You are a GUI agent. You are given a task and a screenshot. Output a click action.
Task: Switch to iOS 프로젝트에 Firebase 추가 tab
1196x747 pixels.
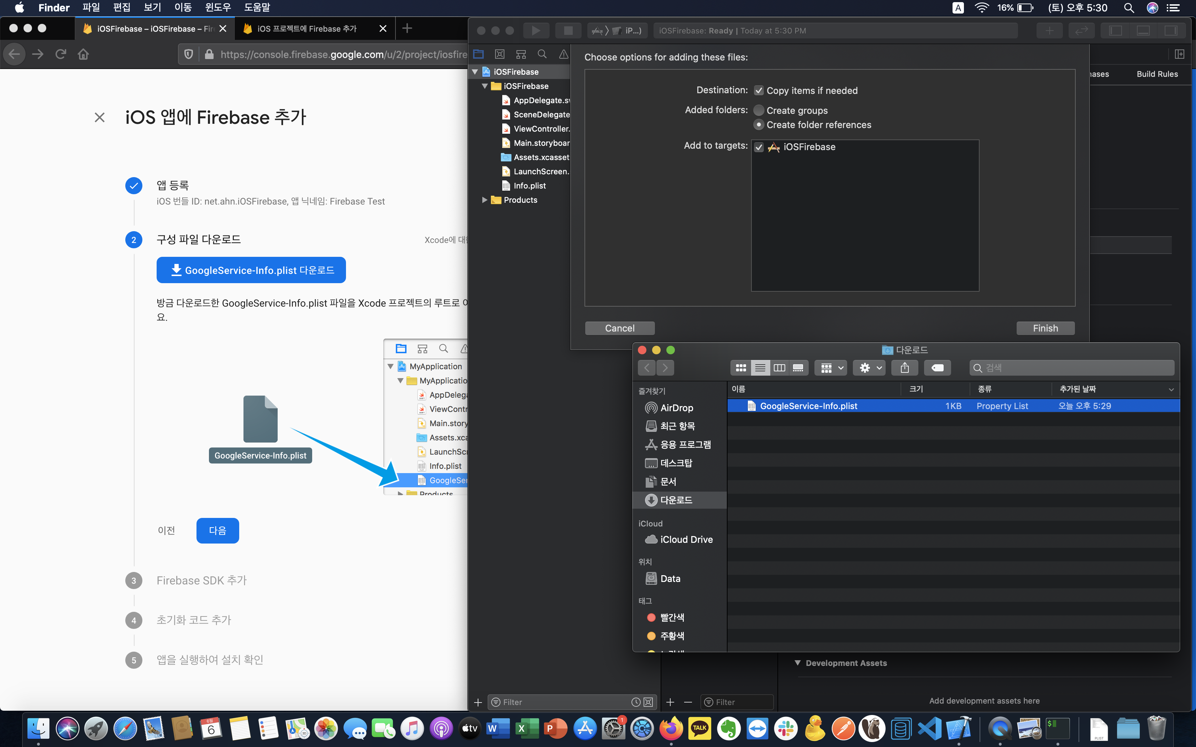point(306,29)
